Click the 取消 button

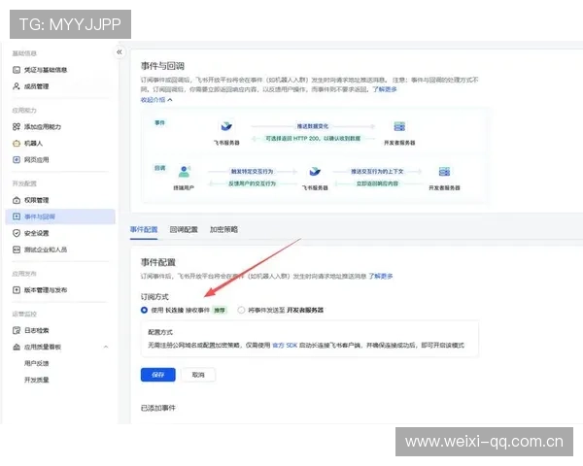coord(198,375)
